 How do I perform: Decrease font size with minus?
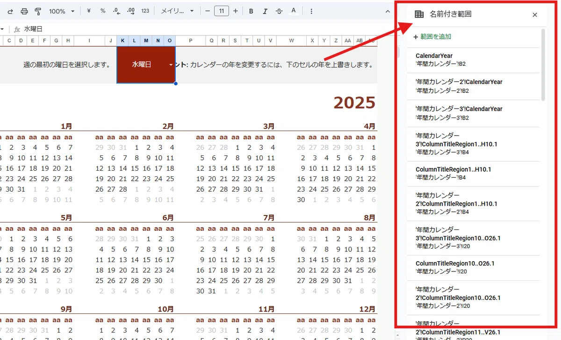tap(208, 11)
